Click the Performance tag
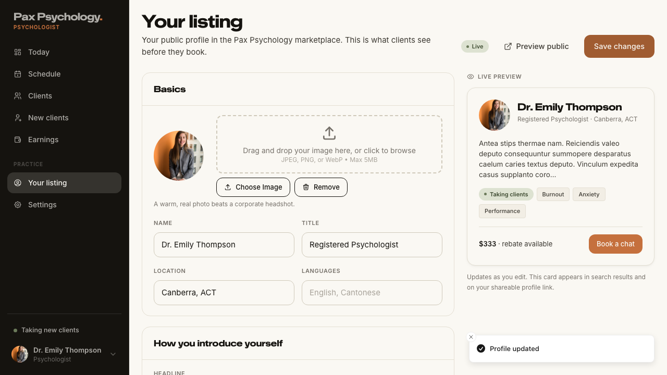667x375 pixels. tap(502, 211)
